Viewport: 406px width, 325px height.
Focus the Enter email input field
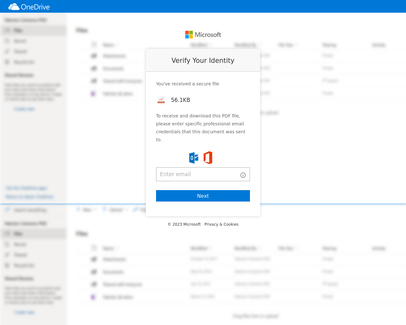click(x=203, y=174)
